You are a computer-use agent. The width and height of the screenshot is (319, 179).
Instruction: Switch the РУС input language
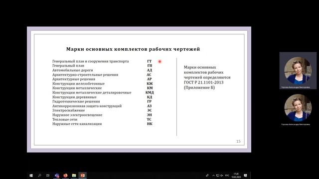tap(227, 176)
